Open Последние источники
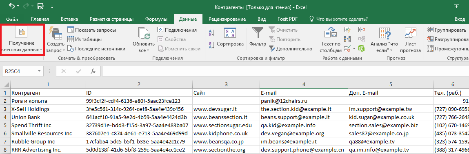This screenshot has height=154, width=469. click(x=96, y=48)
